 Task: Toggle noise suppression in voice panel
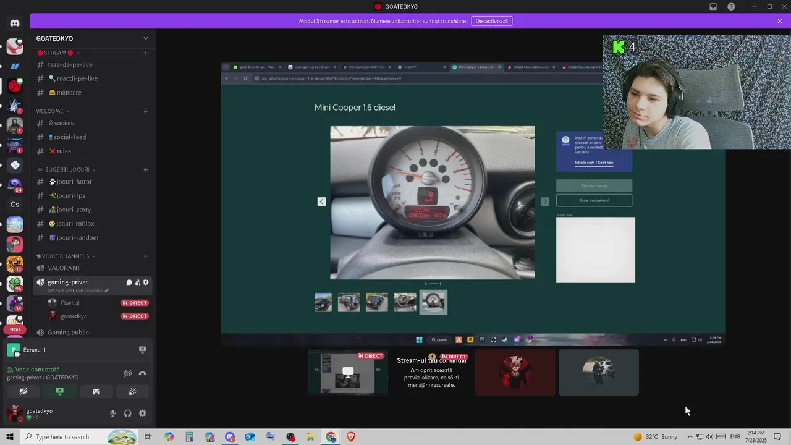[x=127, y=373]
